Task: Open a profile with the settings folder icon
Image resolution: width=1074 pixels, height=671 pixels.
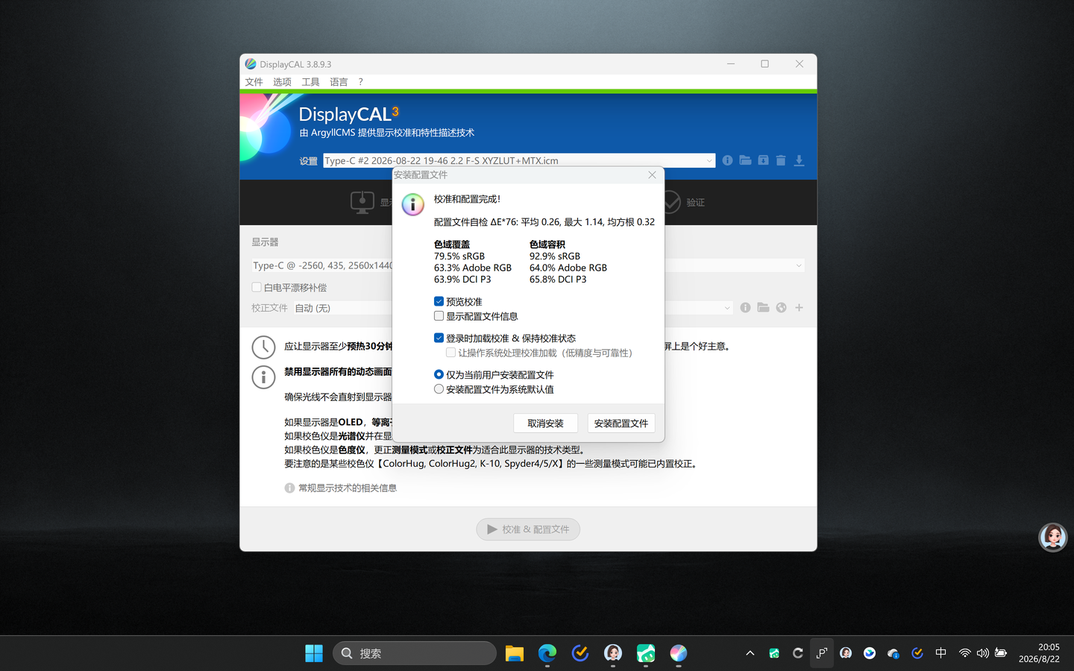Action: [x=745, y=160]
